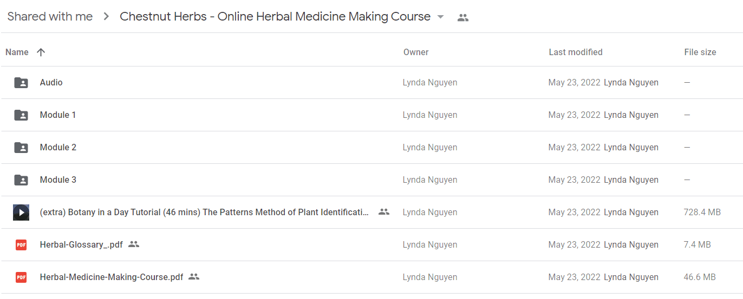Click the Owner column header

(x=416, y=52)
